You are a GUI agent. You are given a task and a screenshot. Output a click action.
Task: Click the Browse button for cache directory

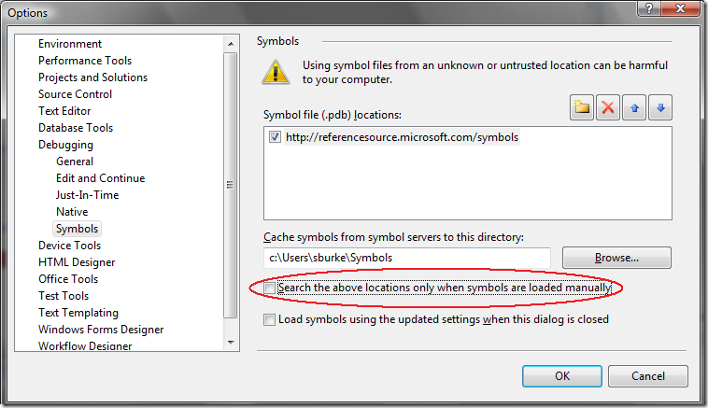(x=616, y=258)
